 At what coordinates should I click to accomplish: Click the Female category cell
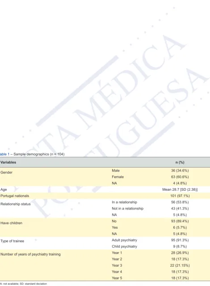[x=118, y=177]
